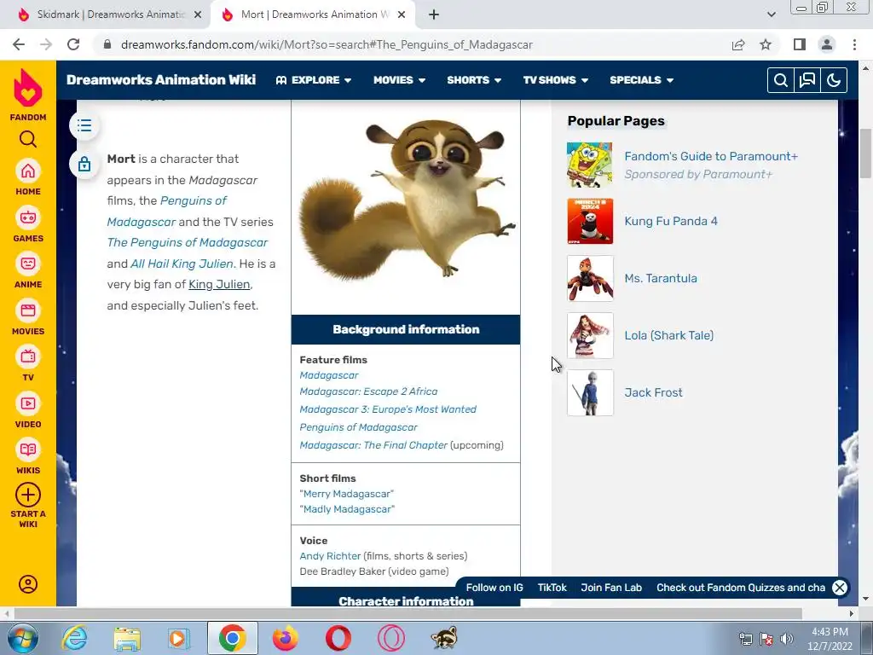Image resolution: width=873 pixels, height=655 pixels.
Task: Expand the Specials menu
Action: (x=641, y=80)
